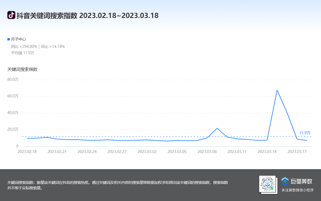321x201 pixels.
Task: Click the title 抖音关键词搜索指数 with date range
Action: pos(87,15)
